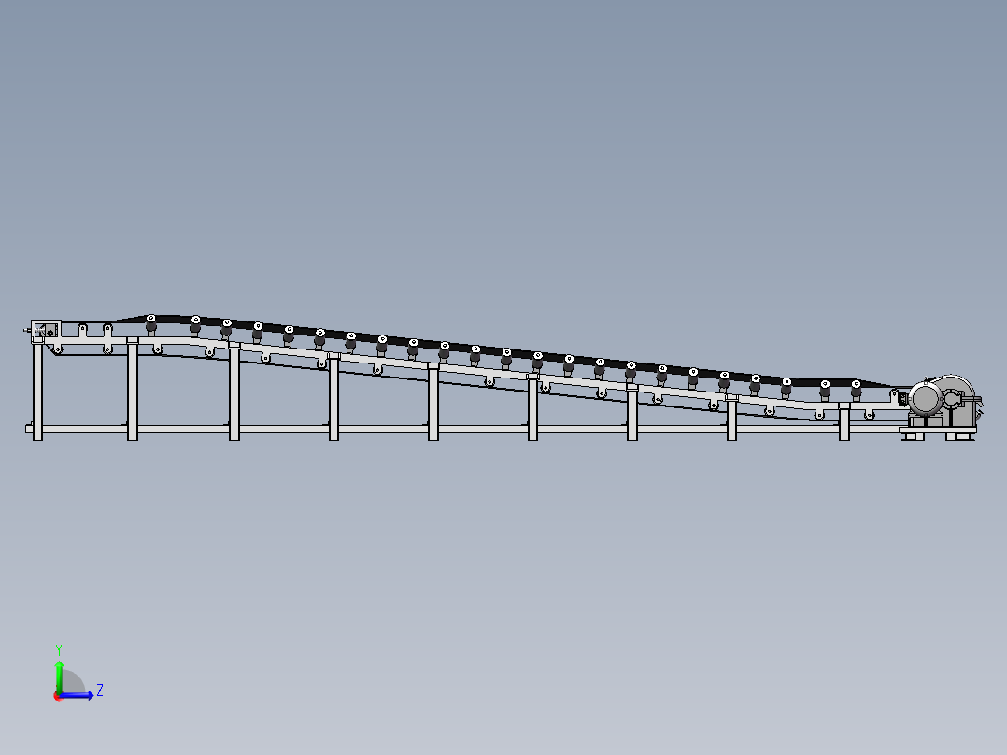Click the green Y label on triad
The height and width of the screenshot is (755, 1007).
pos(59,648)
